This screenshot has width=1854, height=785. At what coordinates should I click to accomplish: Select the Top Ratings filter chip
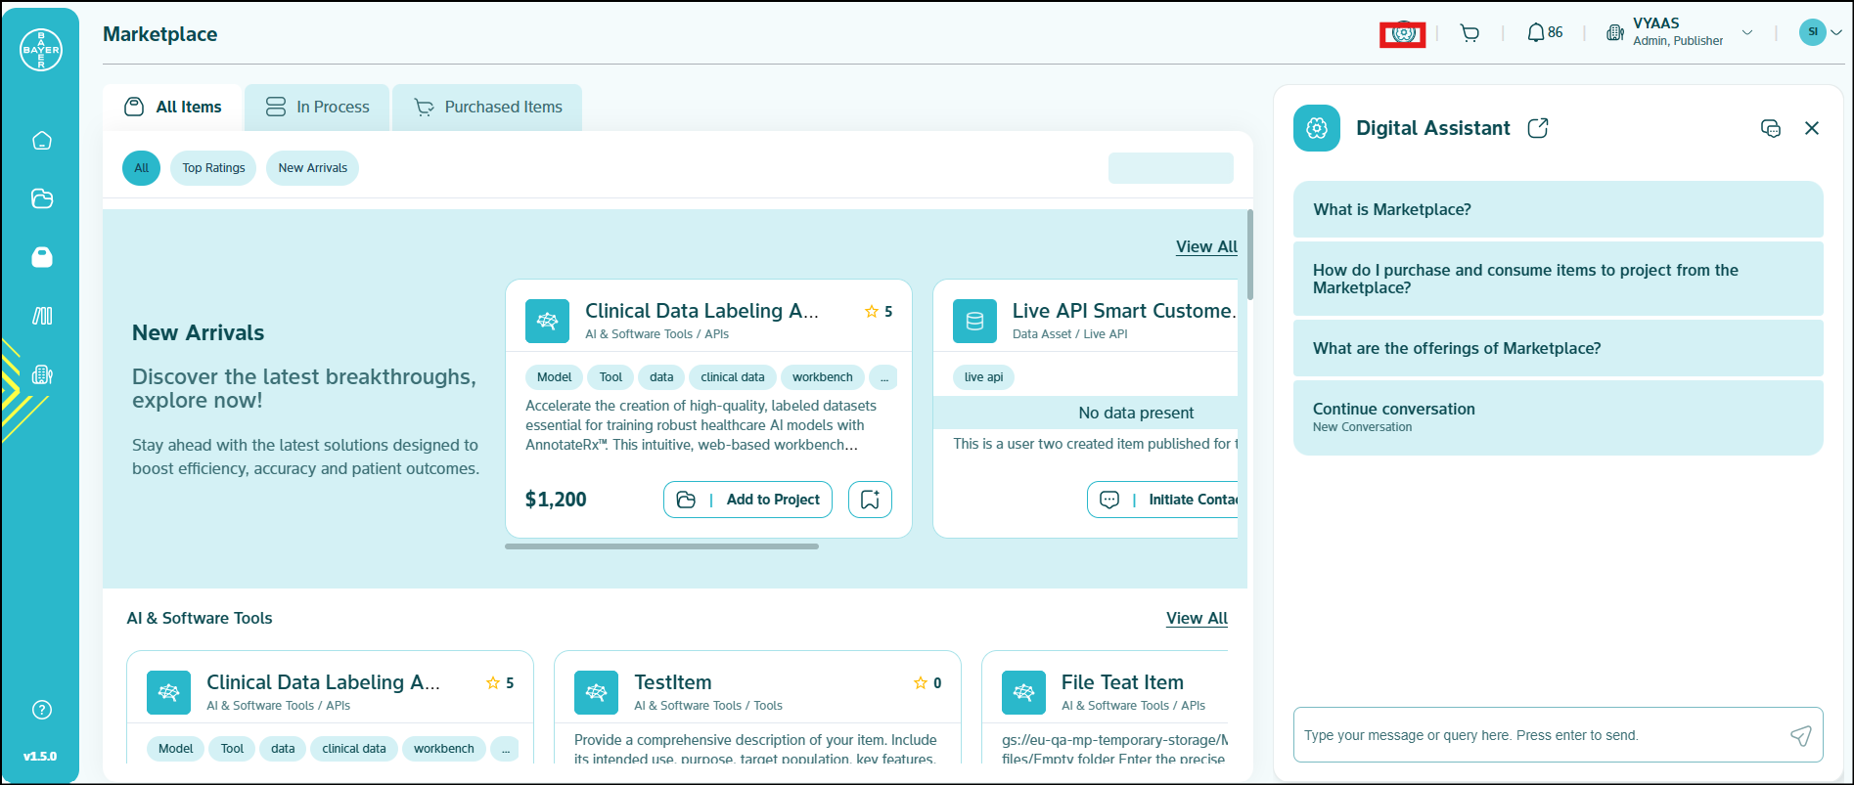point(213,168)
